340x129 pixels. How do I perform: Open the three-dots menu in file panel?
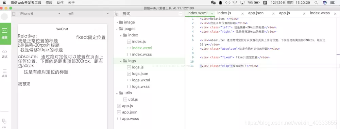[181, 14]
